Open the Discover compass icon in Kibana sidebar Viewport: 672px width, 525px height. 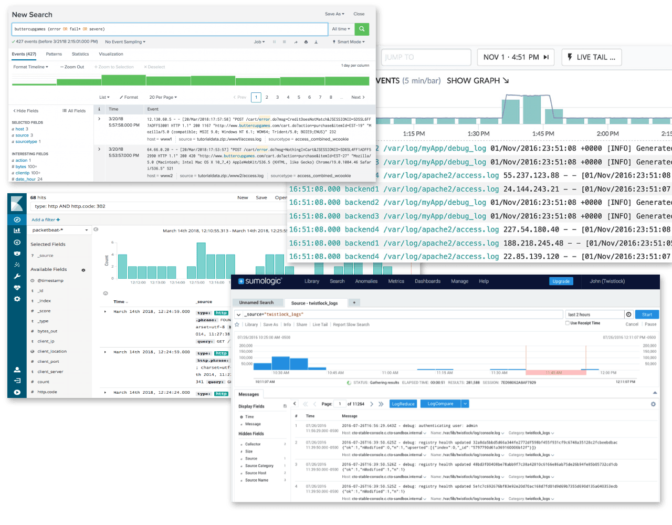point(16,219)
